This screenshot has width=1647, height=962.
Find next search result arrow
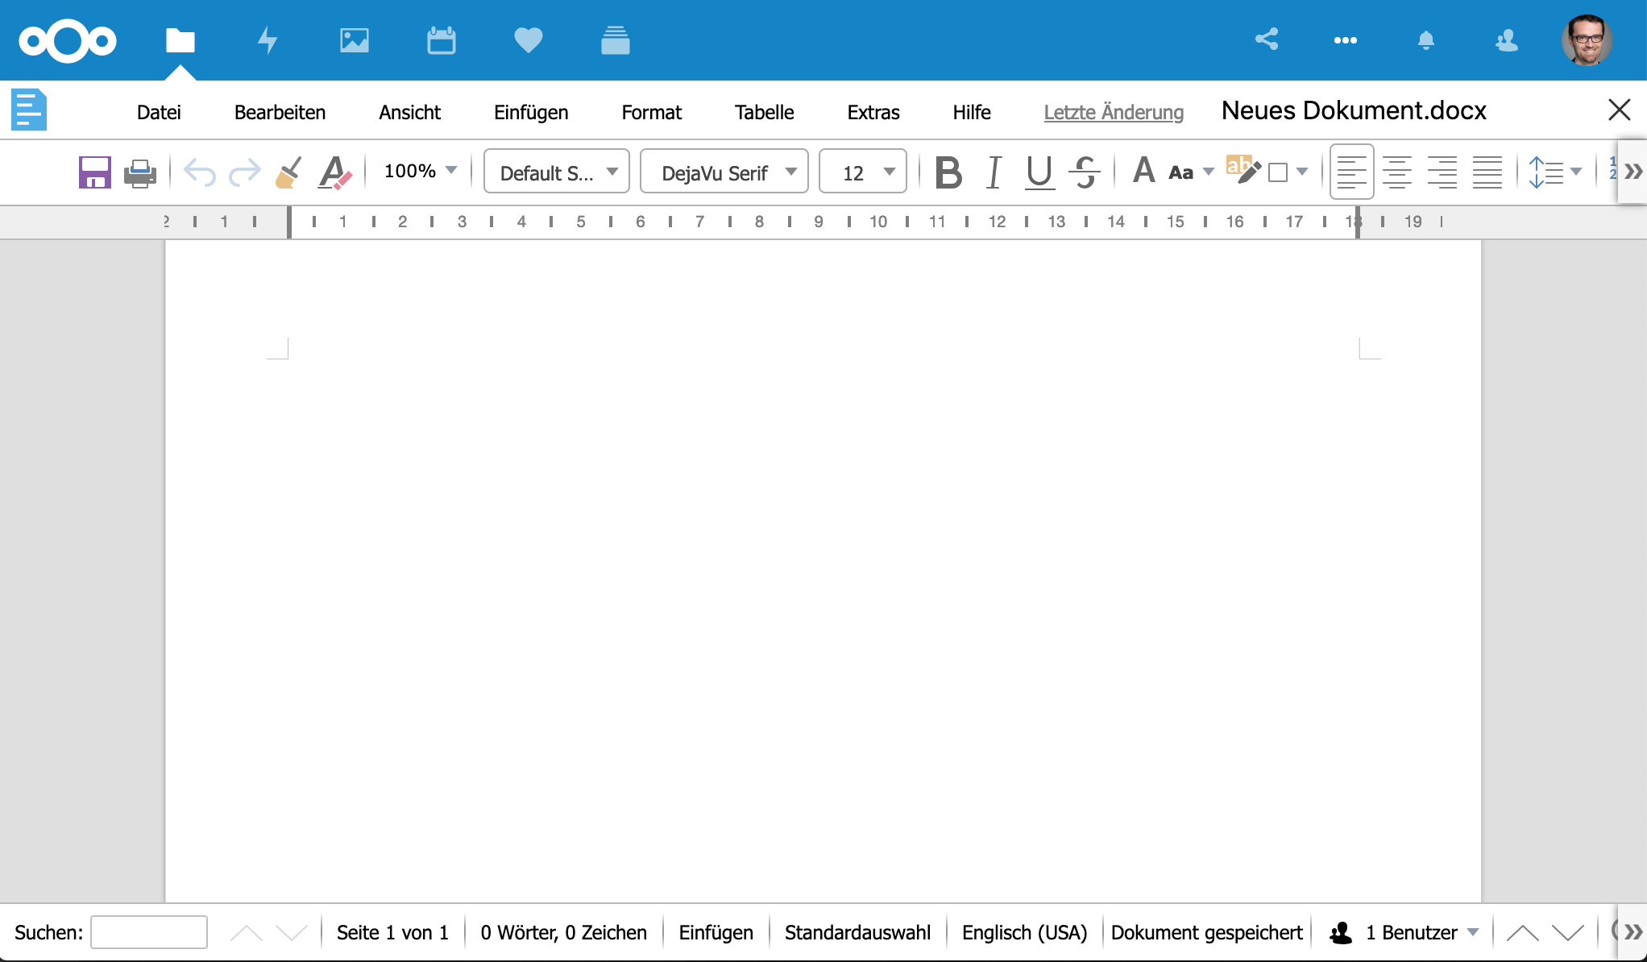[292, 933]
